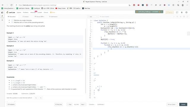Click the sidebar vertical tabs panel icon
This screenshot has height=107, width=190.
coord(2,12)
